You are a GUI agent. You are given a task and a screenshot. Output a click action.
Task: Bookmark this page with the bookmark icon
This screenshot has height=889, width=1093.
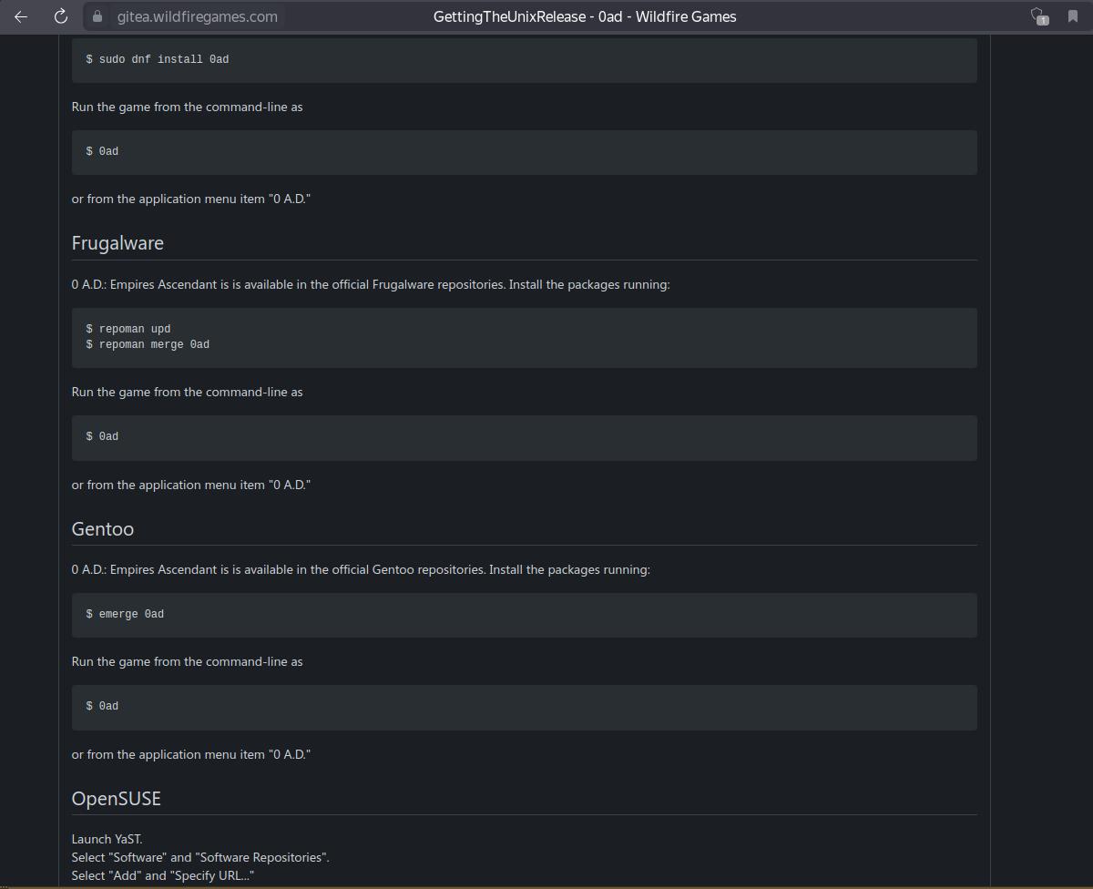click(1072, 16)
